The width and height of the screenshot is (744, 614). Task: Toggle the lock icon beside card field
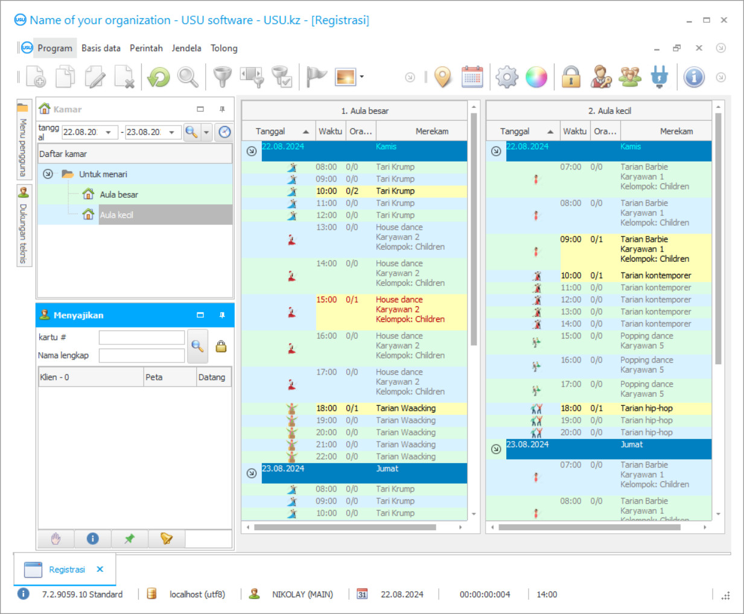[221, 346]
